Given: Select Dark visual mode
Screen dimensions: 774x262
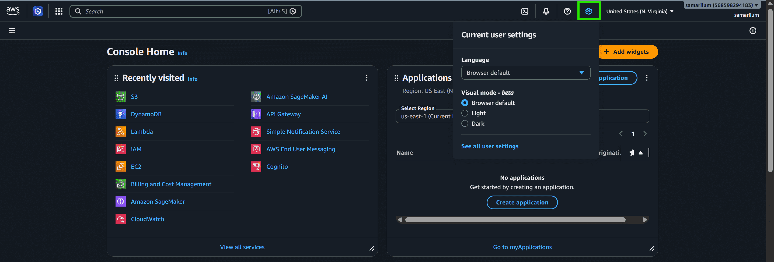Looking at the screenshot, I should [x=465, y=124].
